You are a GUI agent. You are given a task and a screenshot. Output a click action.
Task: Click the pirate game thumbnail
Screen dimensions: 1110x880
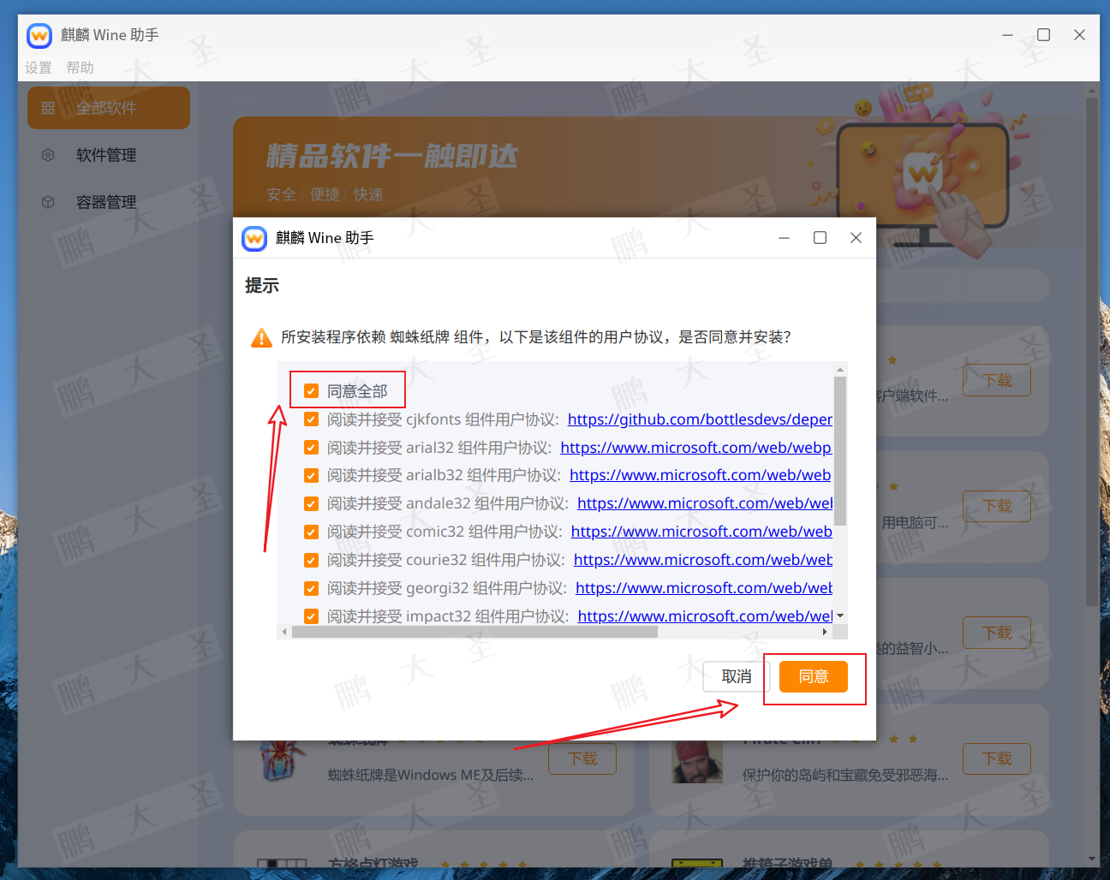(697, 762)
